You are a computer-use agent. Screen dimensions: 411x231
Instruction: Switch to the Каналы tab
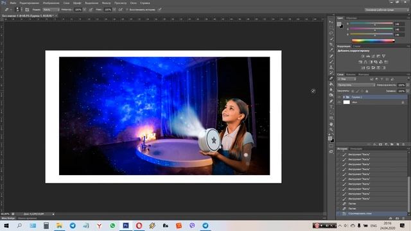coord(351,74)
